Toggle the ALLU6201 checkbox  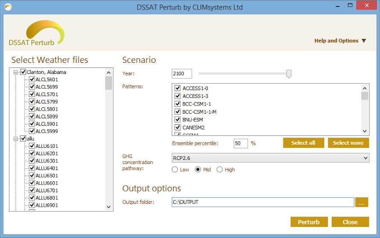32,153
